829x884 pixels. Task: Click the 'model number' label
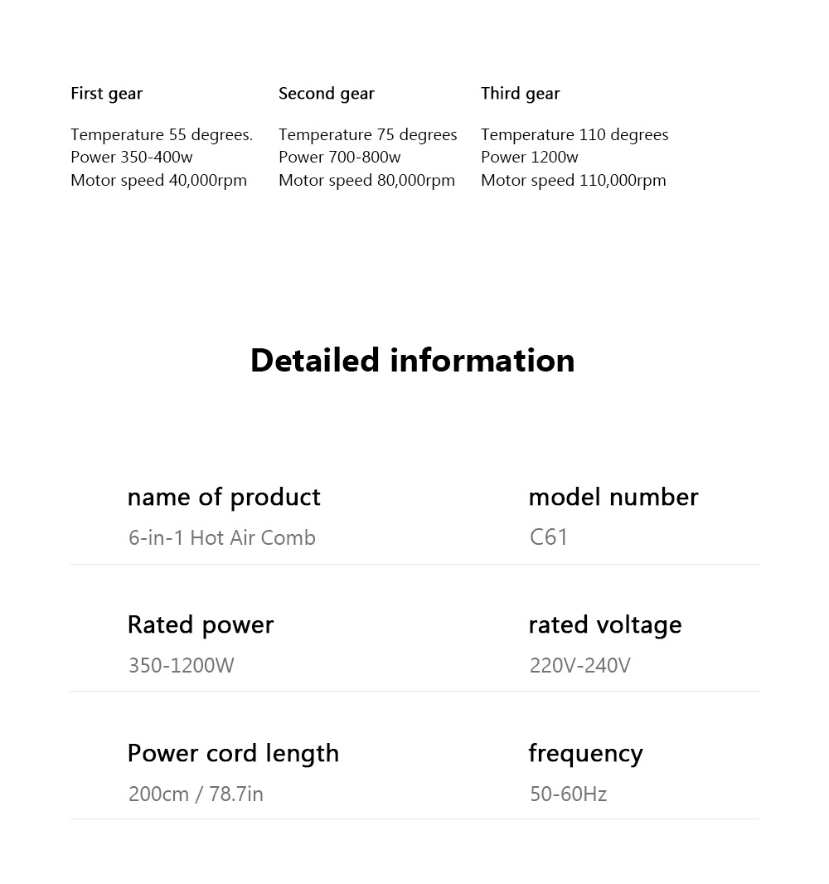(x=613, y=497)
